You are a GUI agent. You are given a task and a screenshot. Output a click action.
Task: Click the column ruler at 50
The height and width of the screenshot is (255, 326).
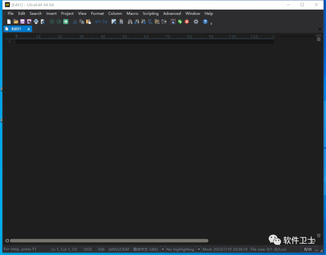[x=124, y=37]
